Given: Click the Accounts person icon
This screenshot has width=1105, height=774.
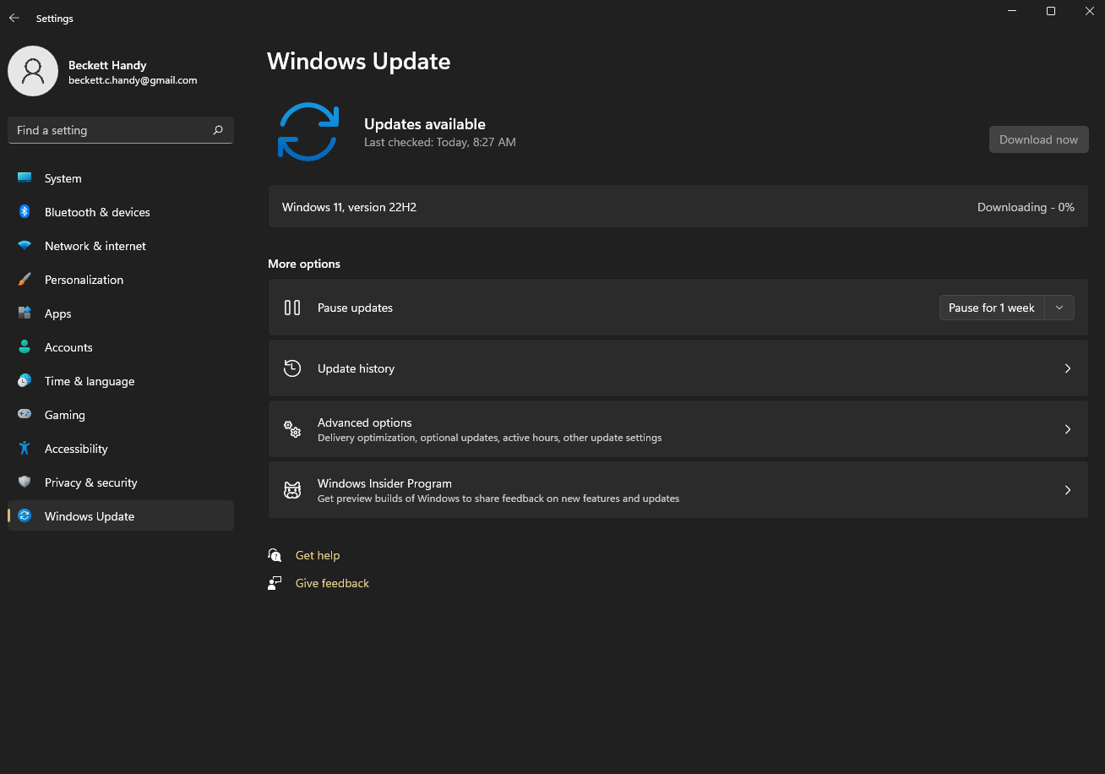Looking at the screenshot, I should click(x=24, y=347).
